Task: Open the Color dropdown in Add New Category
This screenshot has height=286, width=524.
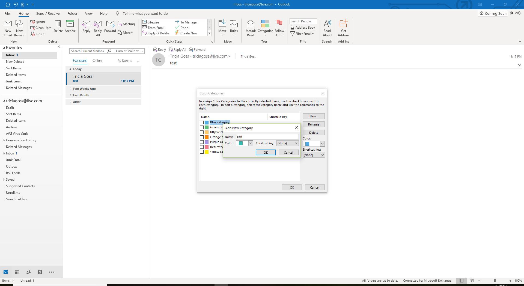Action: [x=250, y=144]
